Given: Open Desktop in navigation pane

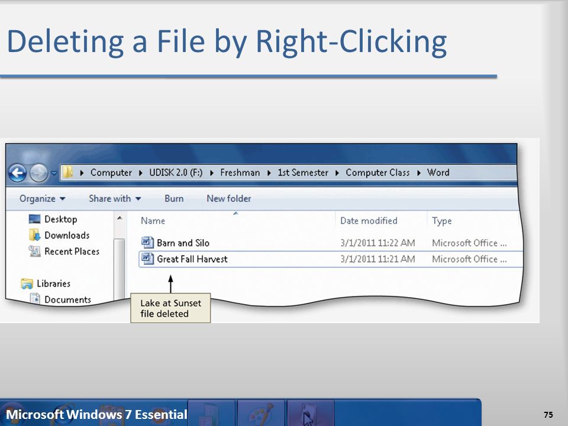Looking at the screenshot, I should 61,220.
